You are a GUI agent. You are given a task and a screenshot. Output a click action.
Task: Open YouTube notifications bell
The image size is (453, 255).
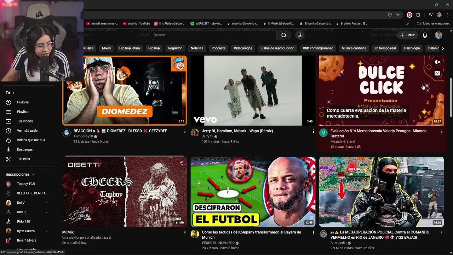pos(425,35)
